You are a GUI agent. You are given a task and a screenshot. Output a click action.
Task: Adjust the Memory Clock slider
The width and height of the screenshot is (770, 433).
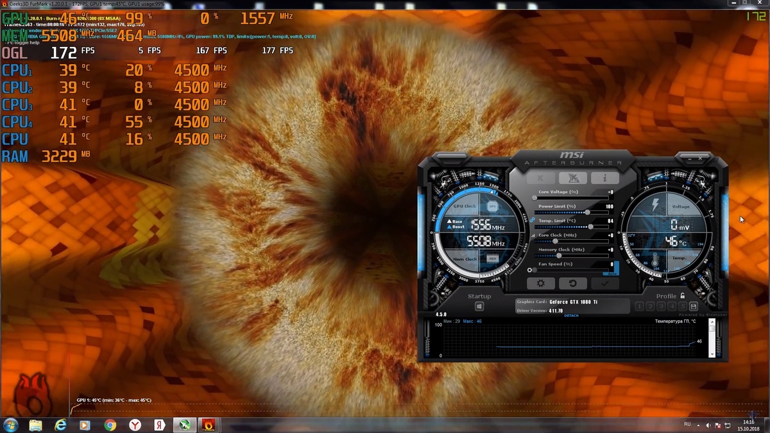tap(571, 255)
